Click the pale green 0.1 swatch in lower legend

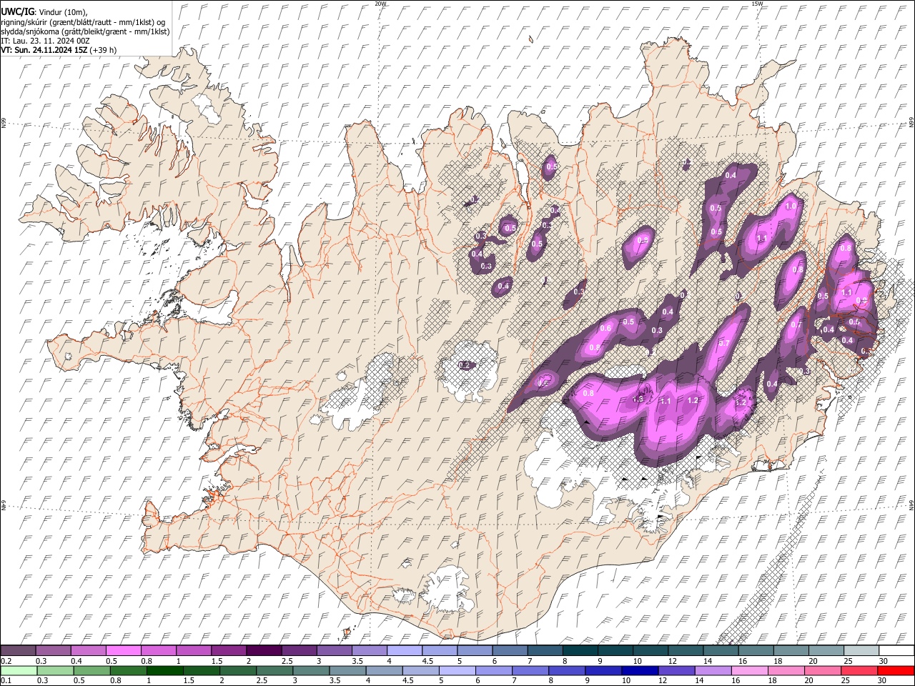point(18,670)
